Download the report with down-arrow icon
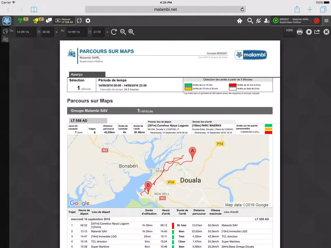 pyautogui.click(x=309, y=32)
